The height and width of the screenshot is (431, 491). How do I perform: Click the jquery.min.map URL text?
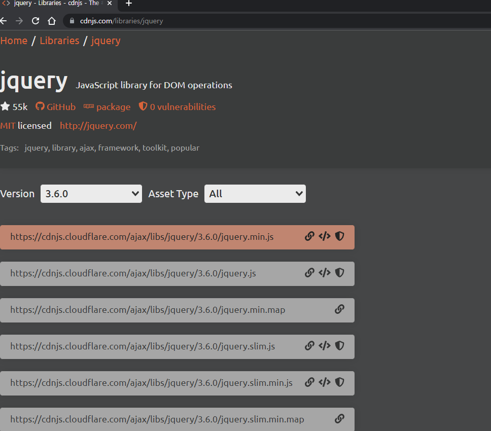click(x=148, y=310)
